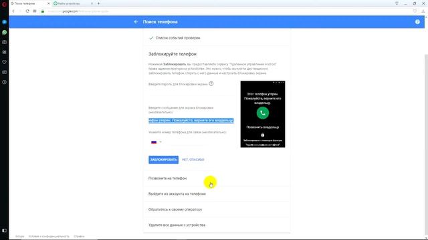This screenshot has width=428, height=240.
Task: Click green call button in phone preview
Action: pos(263,113)
